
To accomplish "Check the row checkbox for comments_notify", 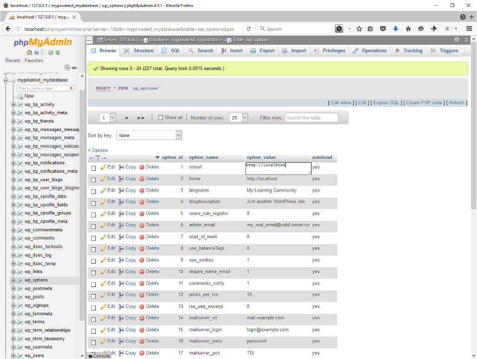I will 93,285.
